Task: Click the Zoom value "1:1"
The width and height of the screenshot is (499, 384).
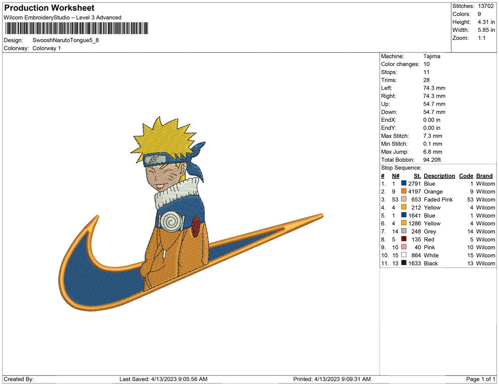Action: 481,38
